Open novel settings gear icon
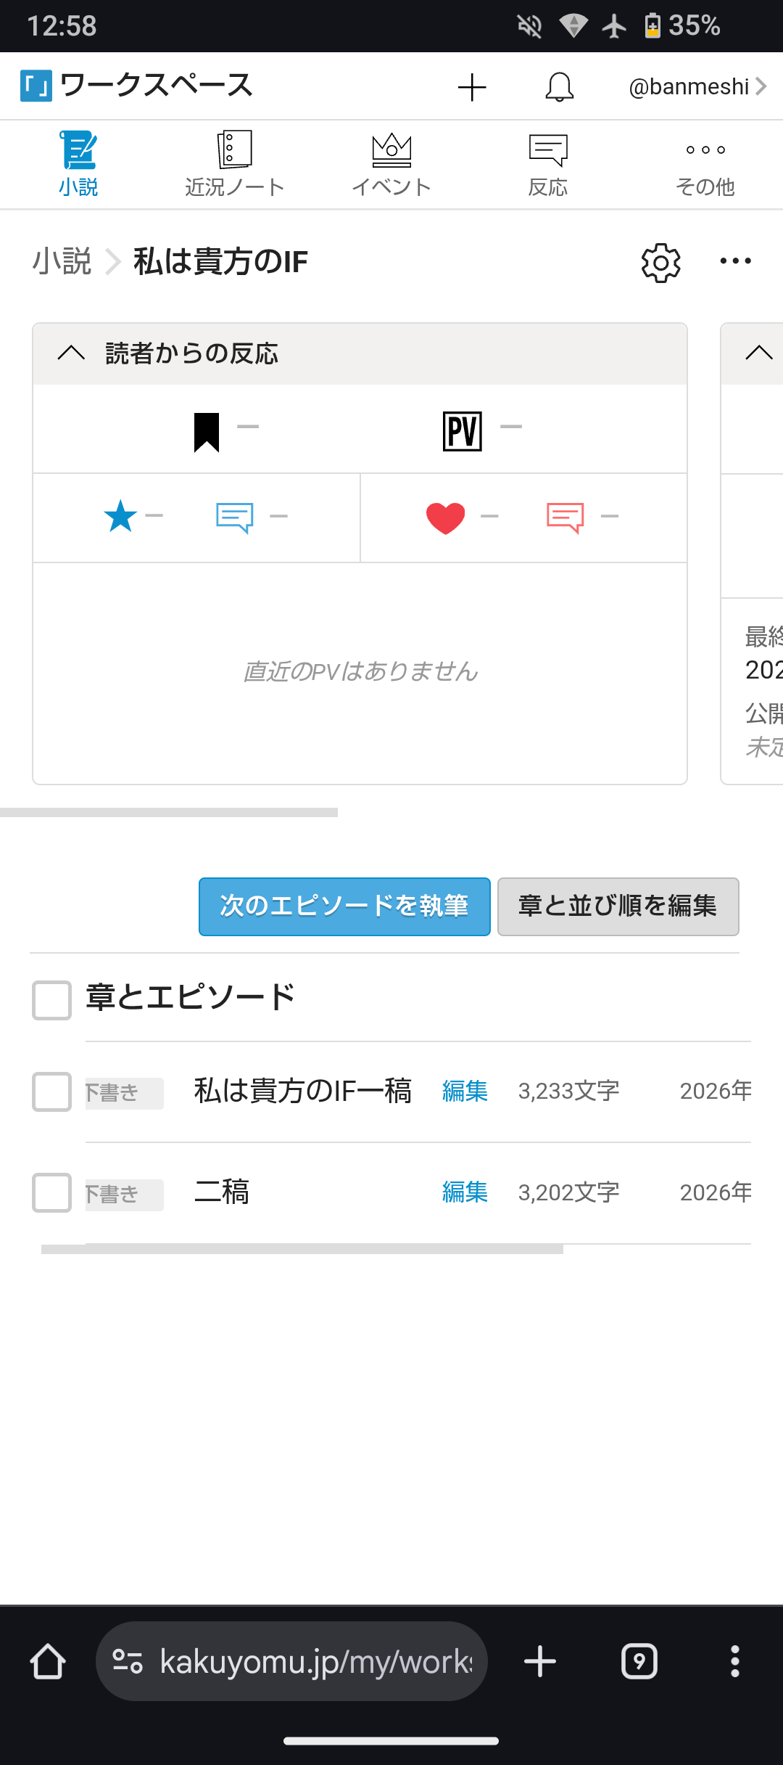This screenshot has height=1765, width=783. [660, 262]
